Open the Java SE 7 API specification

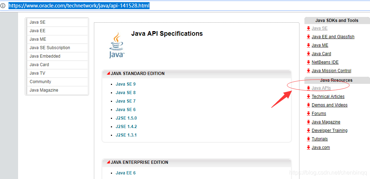point(125,101)
